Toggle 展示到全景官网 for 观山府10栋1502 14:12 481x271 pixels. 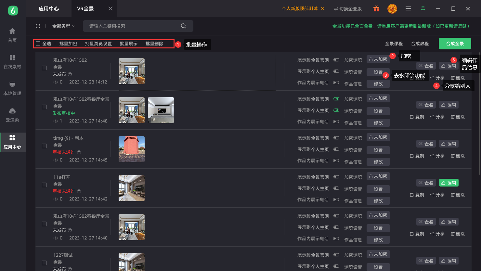[336, 60]
